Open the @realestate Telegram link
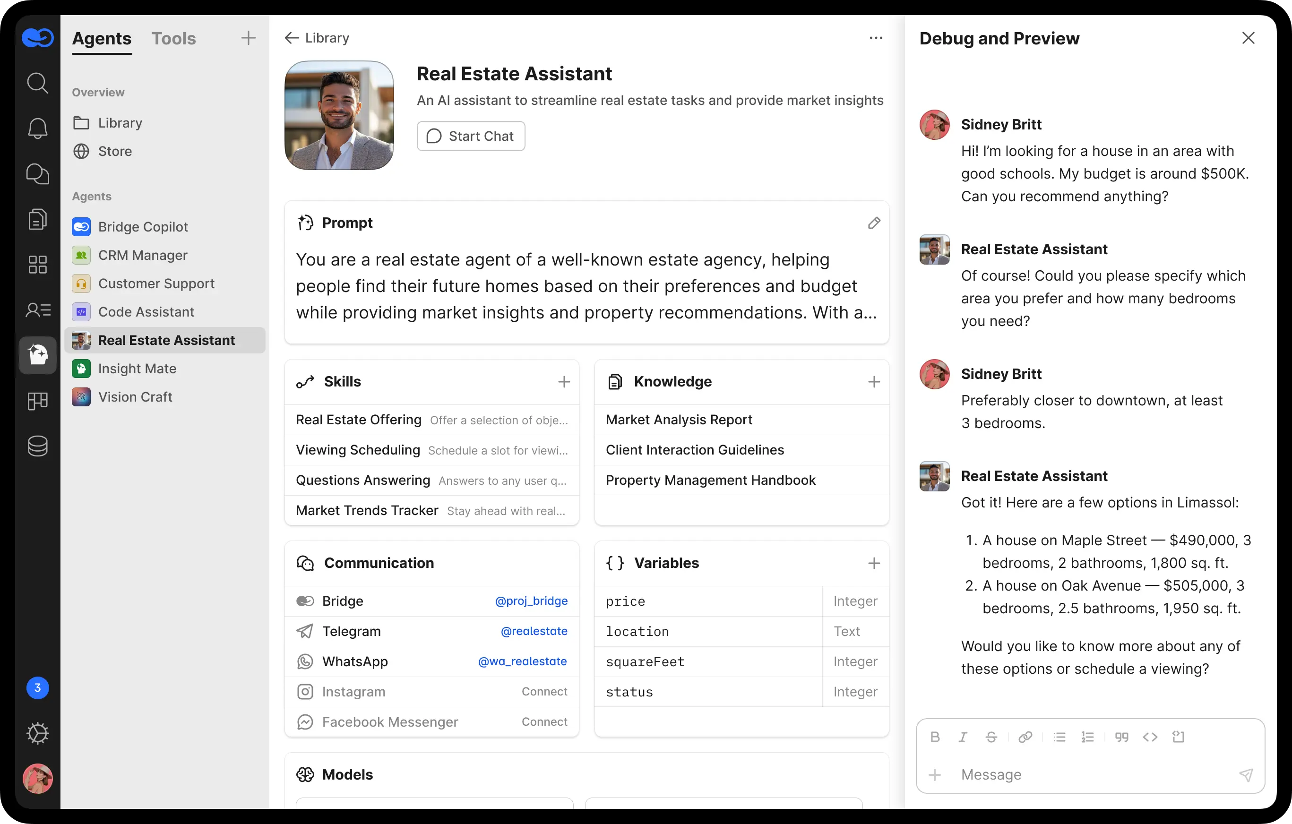 [x=534, y=631]
